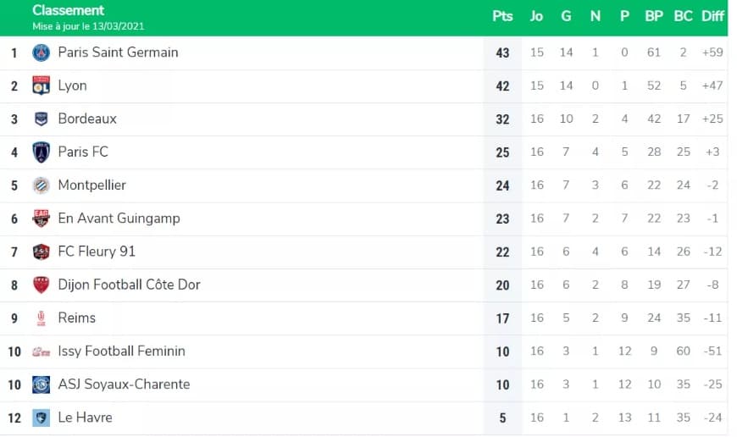Click the Paris Saint Germain club logo
The width and height of the screenshot is (737, 437).
click(41, 53)
